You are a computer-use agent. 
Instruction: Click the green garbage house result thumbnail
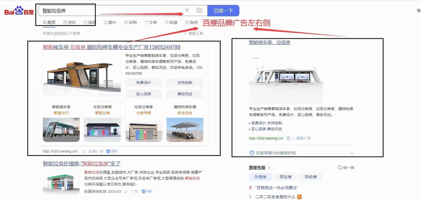[x=61, y=182]
